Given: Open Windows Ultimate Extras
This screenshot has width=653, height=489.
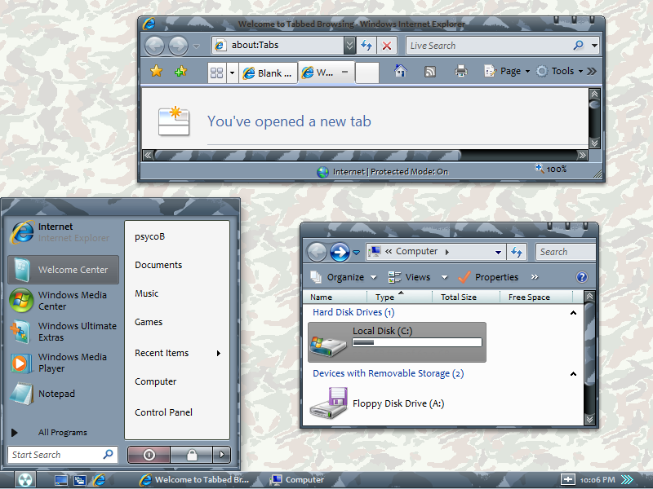Looking at the screenshot, I should point(64,332).
